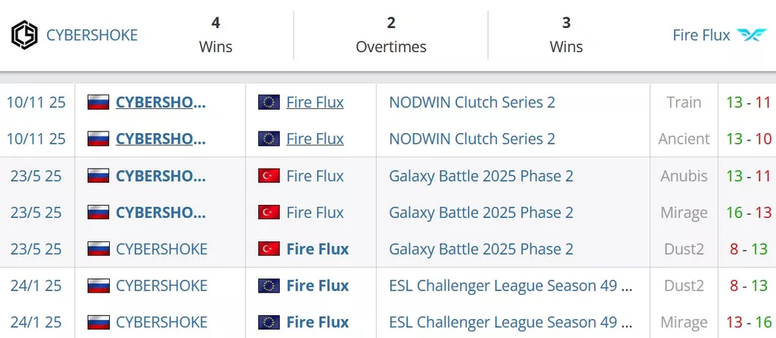Click the 16 - 13 Mirage score
The width and height of the screenshot is (776, 338).
(748, 212)
